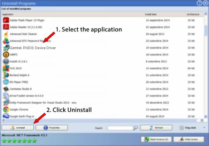This screenshot has width=209, height=146.
Task: Click the Write review button
Action: point(188,139)
